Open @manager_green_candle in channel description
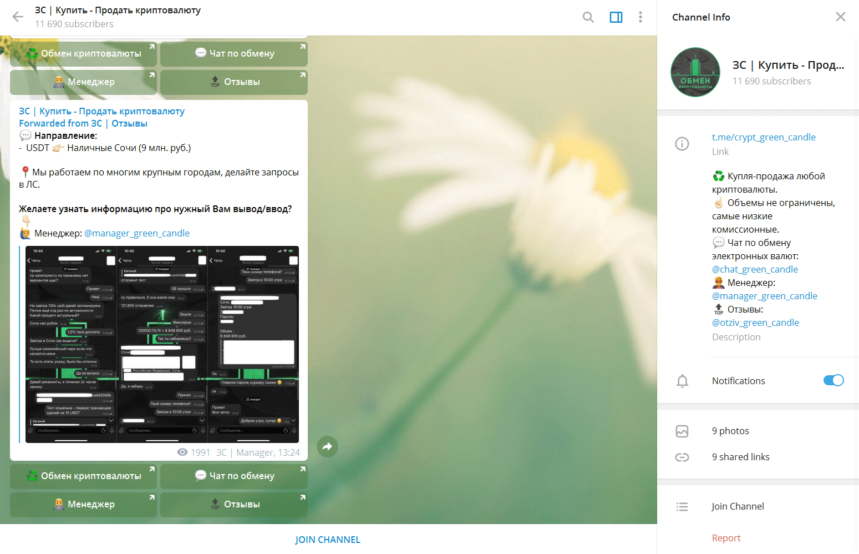 [765, 296]
